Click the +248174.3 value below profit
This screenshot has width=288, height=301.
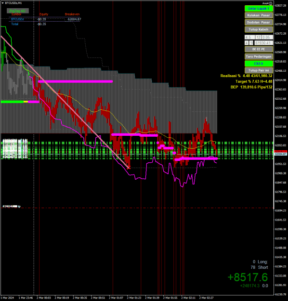pos(249,286)
